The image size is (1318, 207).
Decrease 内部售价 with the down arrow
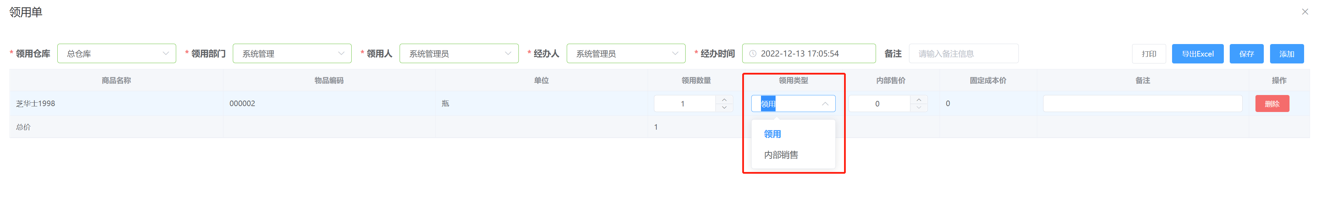919,108
